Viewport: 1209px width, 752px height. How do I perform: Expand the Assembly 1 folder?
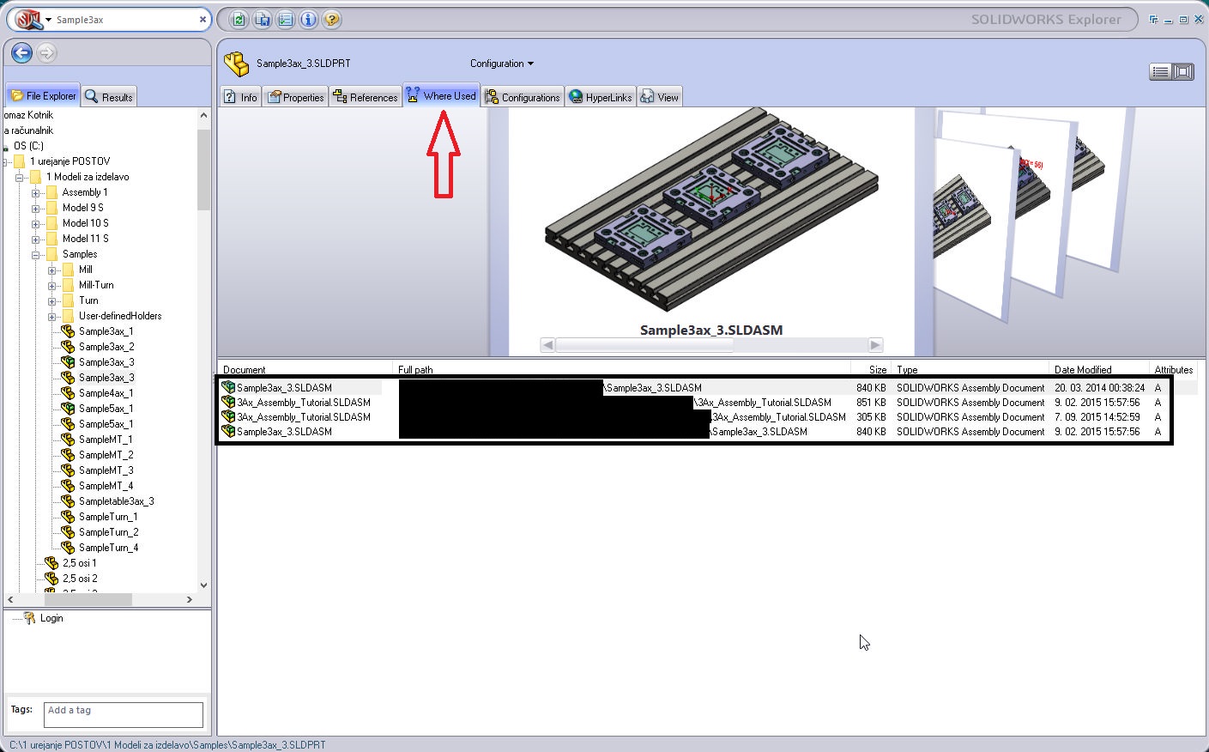36,193
